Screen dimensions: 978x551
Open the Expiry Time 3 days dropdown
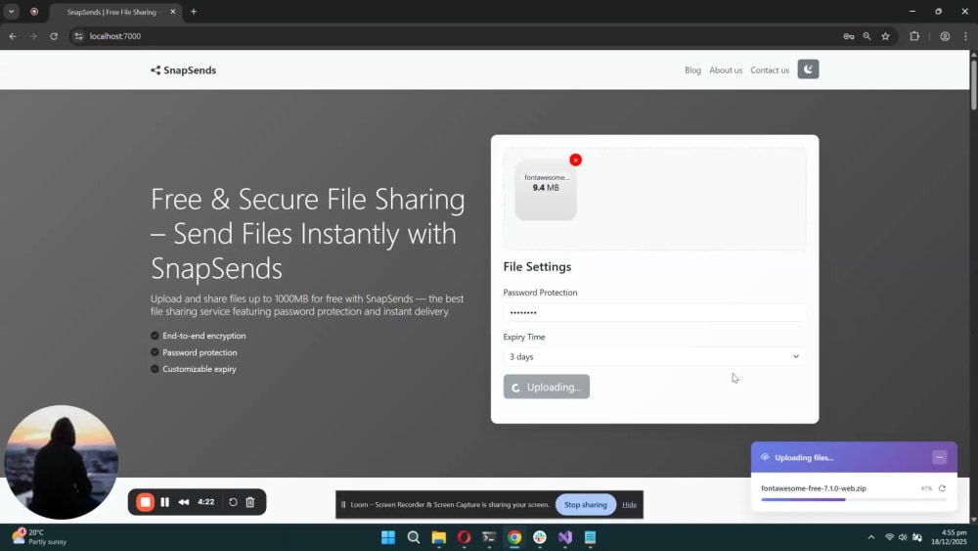click(654, 357)
